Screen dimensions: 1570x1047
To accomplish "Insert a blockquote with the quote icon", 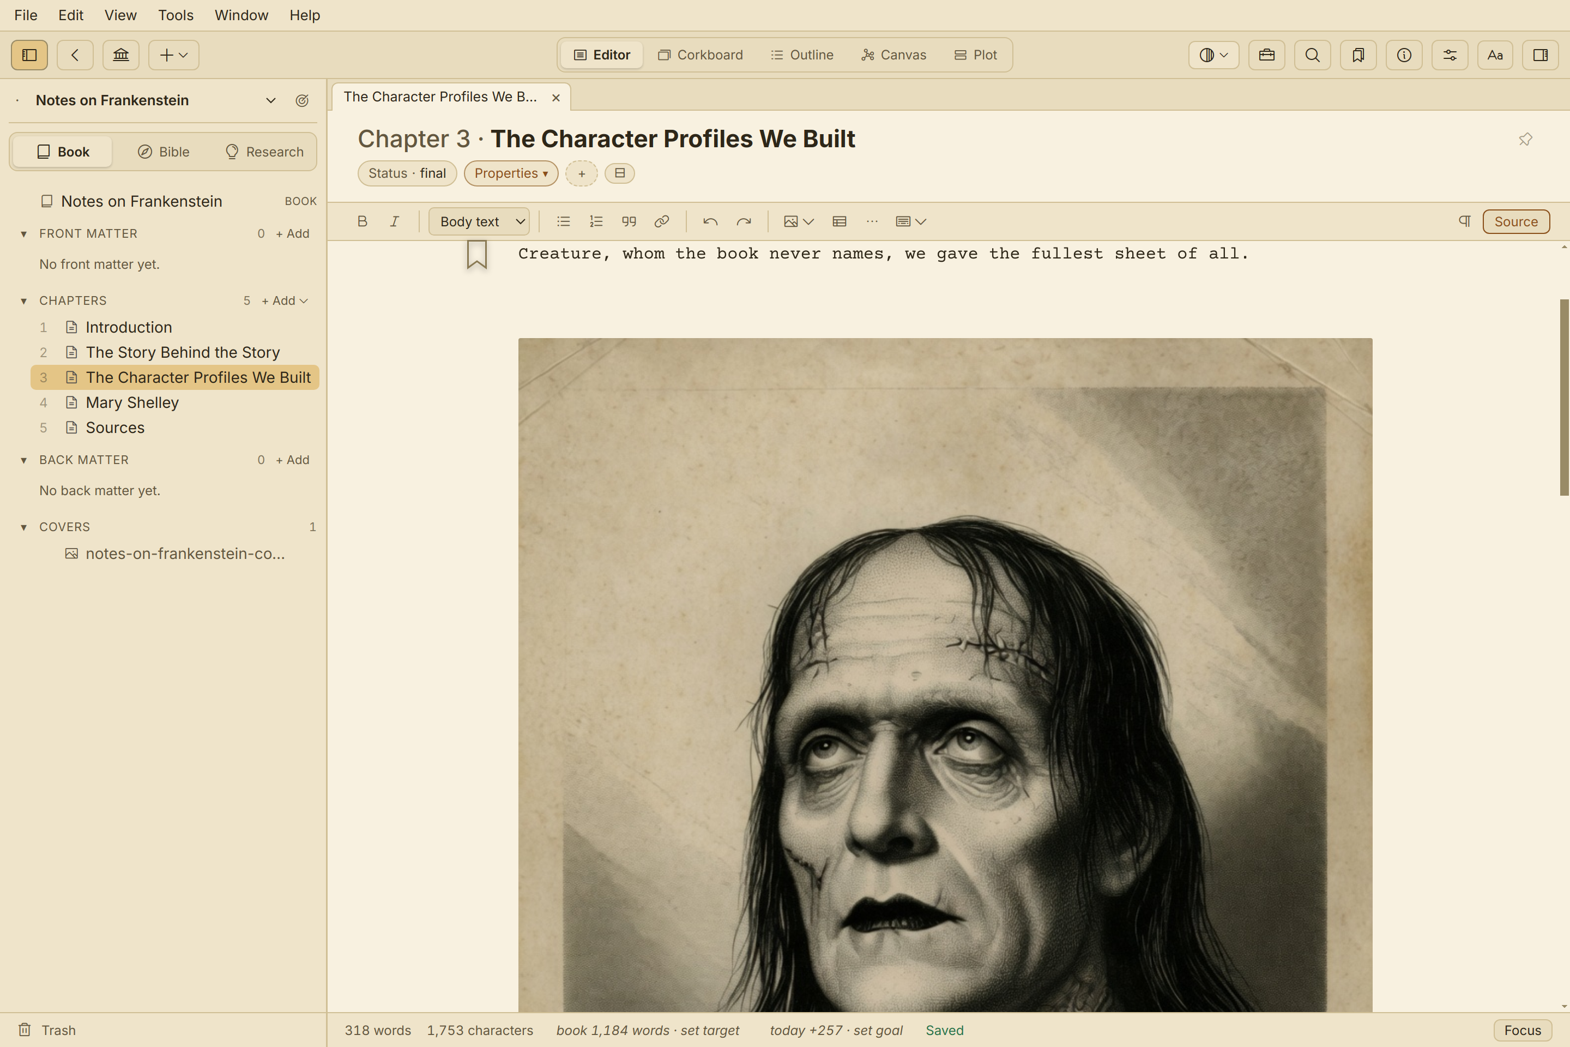I will (x=629, y=221).
